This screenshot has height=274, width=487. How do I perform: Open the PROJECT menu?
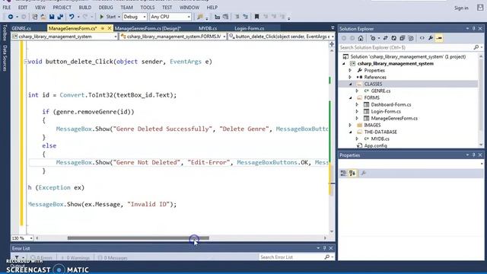[x=62, y=7]
